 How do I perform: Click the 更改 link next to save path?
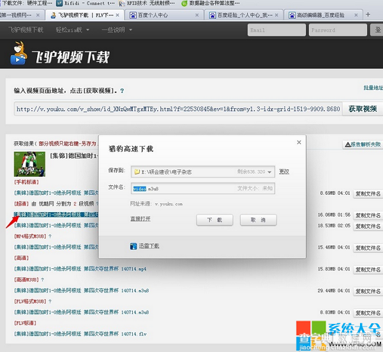pos(284,172)
